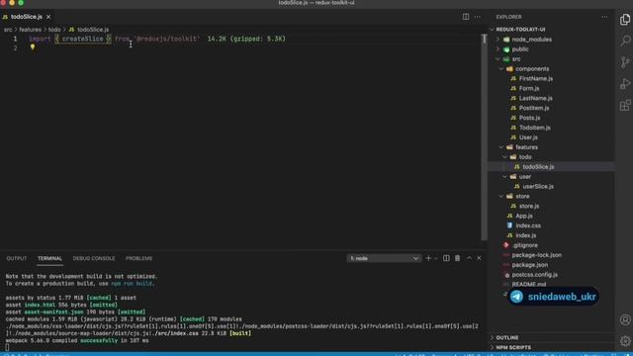This screenshot has height=356, width=633.
Task: Switch to the PROBLEMS tab
Action: [x=138, y=258]
